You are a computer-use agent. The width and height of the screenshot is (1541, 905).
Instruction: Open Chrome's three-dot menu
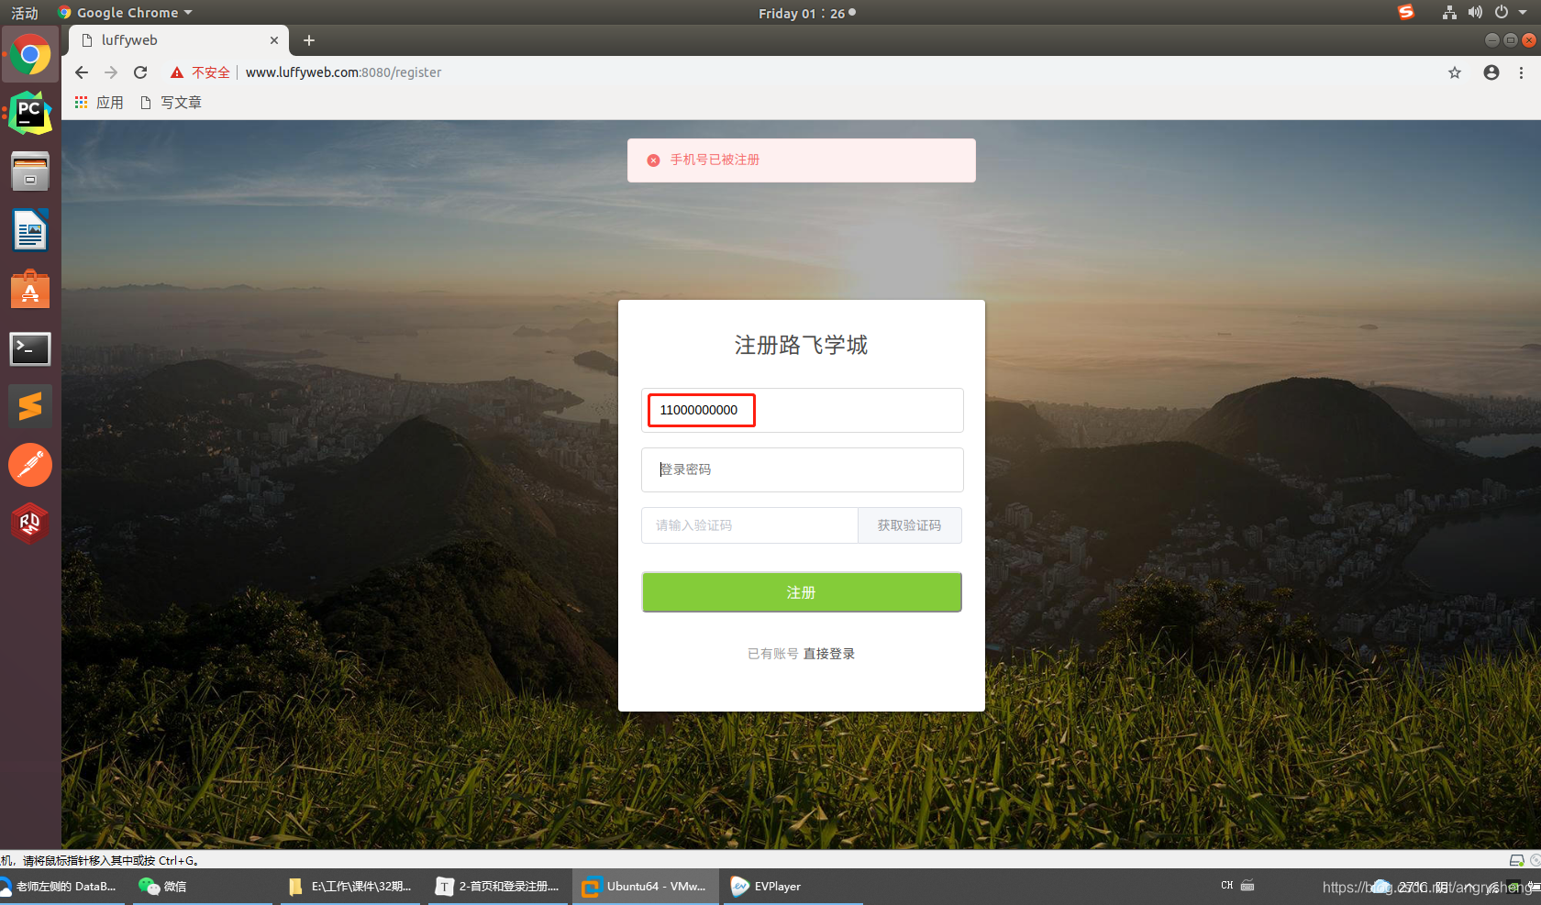pos(1521,72)
